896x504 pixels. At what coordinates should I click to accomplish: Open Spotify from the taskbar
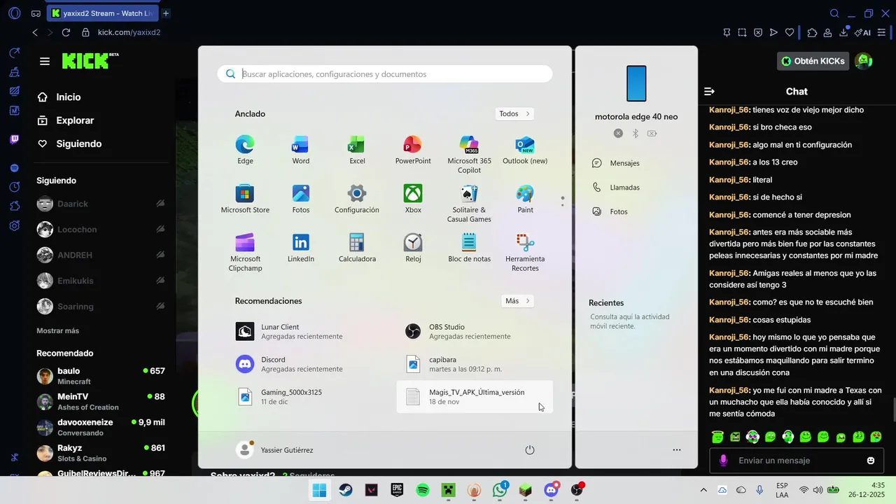[x=423, y=490]
